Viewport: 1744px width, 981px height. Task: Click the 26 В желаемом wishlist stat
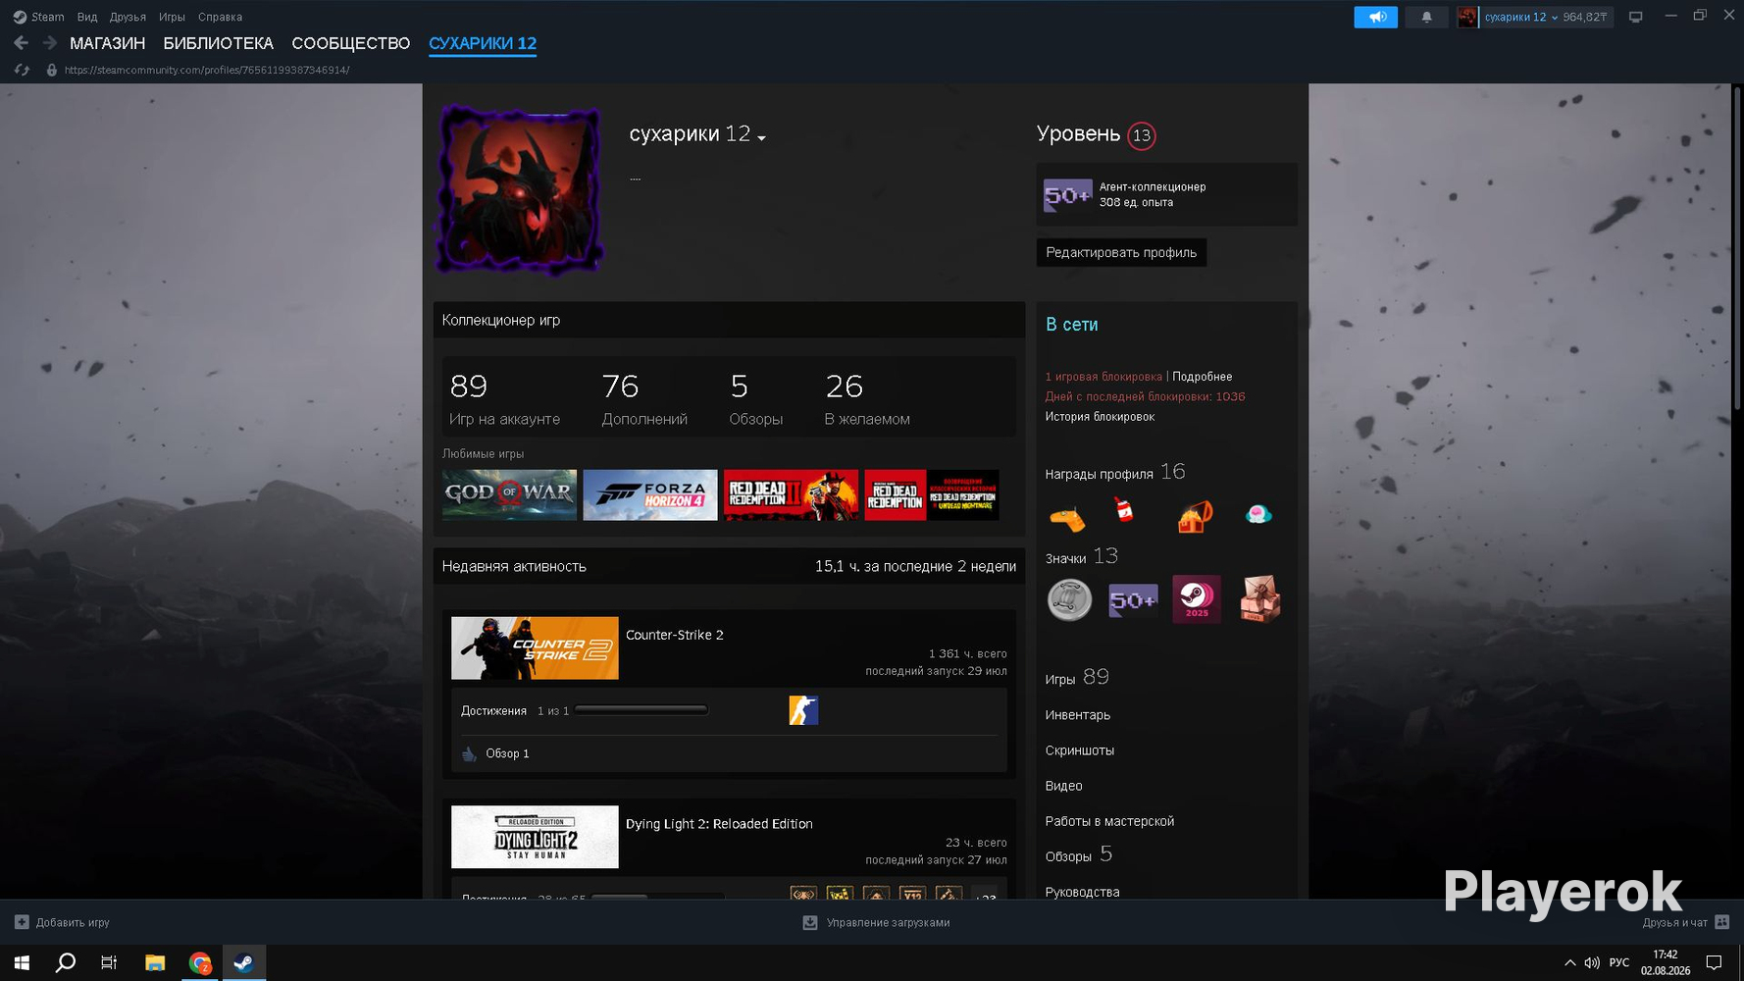point(867,399)
